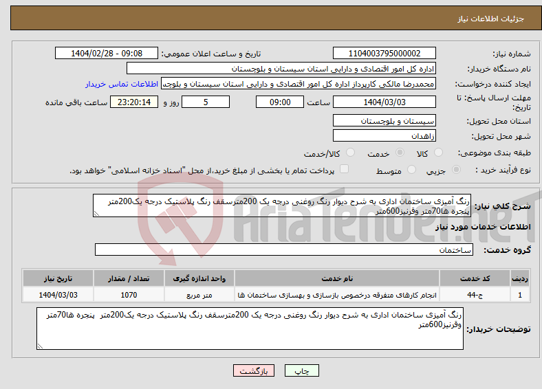This screenshot has height=389, width=542.
Task: Click the اطلاعات خدمات مورد نیاز heading
Action: coord(483,227)
